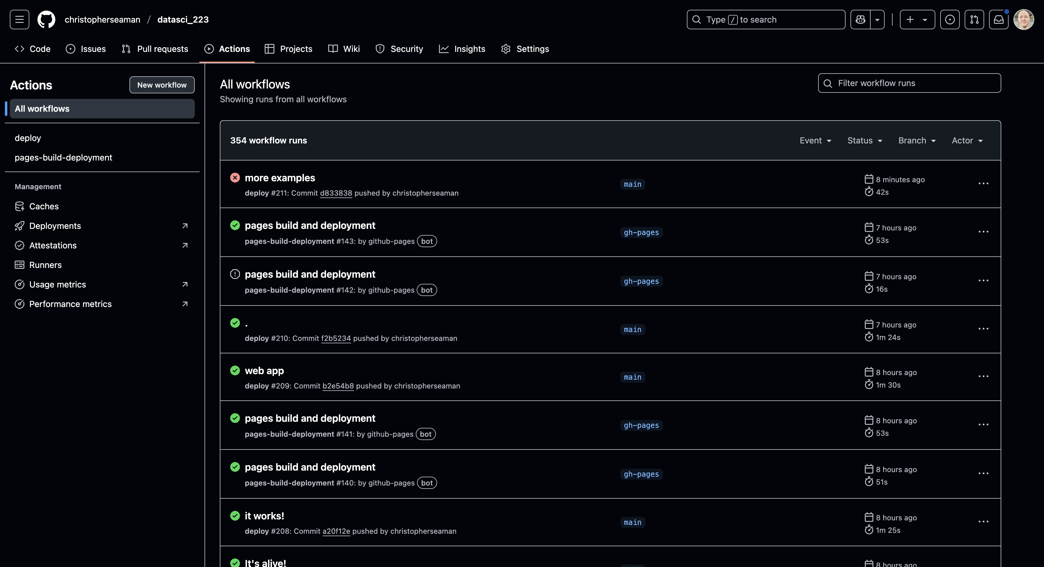Open commit d833838 link

coord(336,193)
